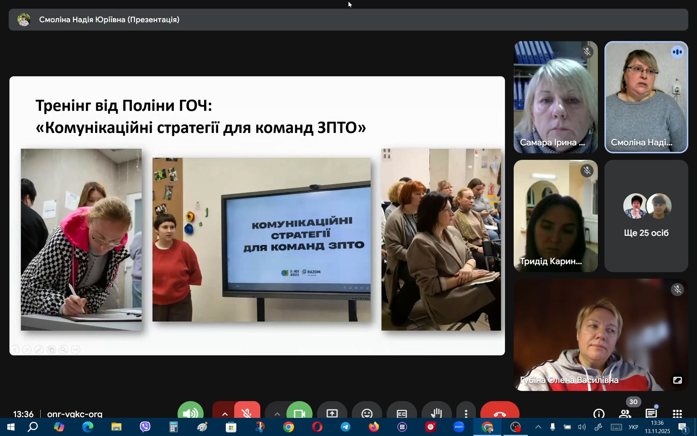Open the people panel showing 30 participants
697x436 pixels.
pos(625,413)
